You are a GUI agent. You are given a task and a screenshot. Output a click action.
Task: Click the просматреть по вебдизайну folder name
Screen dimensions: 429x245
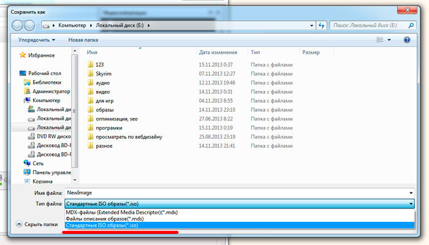[x=129, y=137]
